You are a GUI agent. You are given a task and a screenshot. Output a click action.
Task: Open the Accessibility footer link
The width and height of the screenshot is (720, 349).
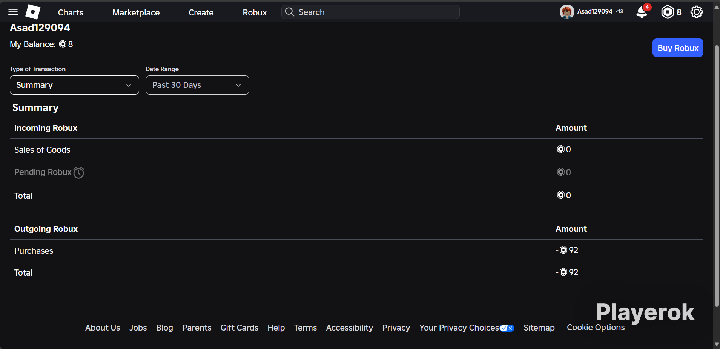pyautogui.click(x=350, y=328)
